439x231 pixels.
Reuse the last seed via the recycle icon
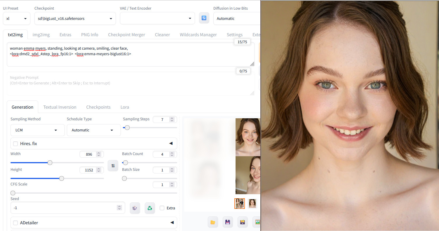pyautogui.click(x=150, y=208)
